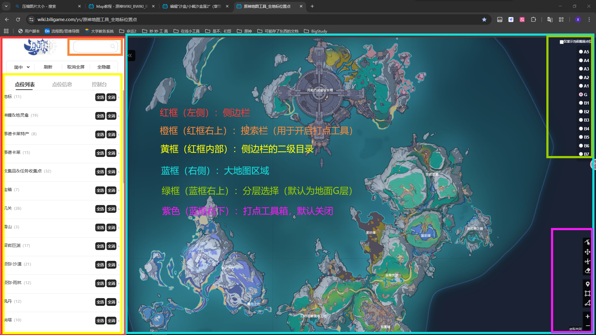Choose the scissors cut tool
This screenshot has height=335, width=596.
point(587,261)
